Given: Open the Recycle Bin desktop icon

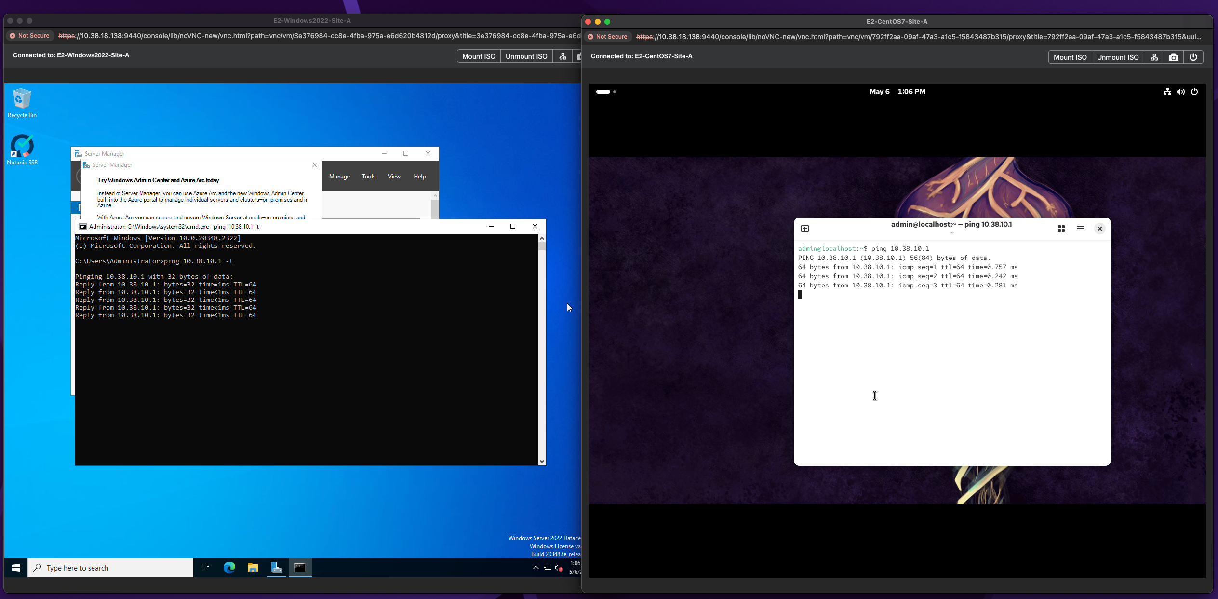Looking at the screenshot, I should (x=22, y=103).
